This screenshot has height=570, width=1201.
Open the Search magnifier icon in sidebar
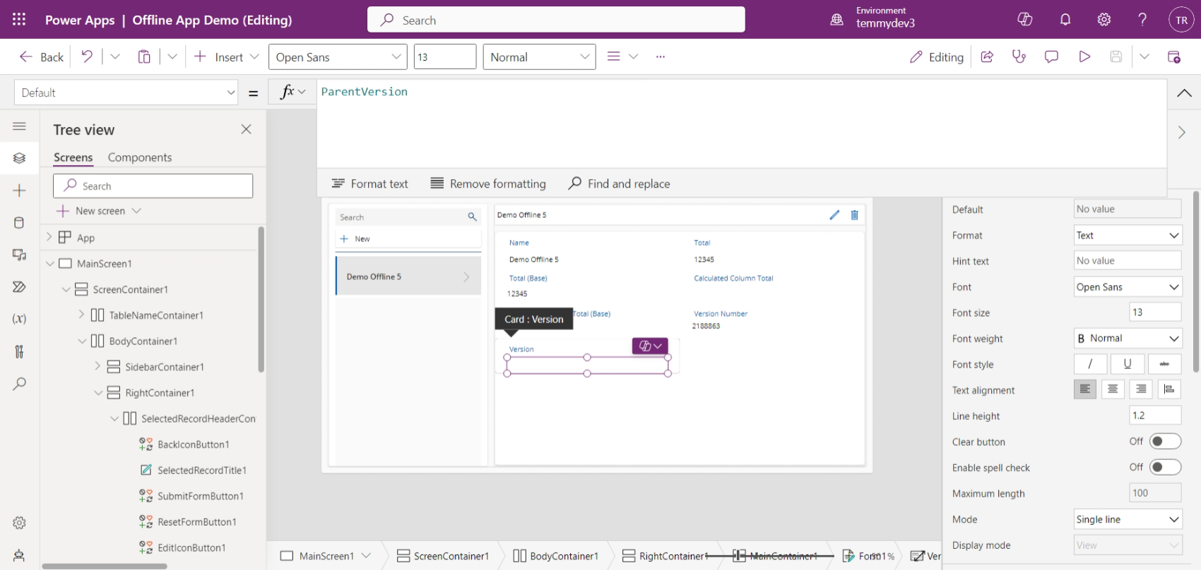pyautogui.click(x=20, y=384)
